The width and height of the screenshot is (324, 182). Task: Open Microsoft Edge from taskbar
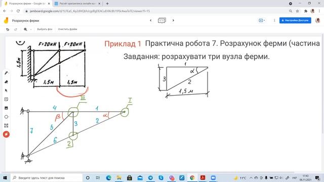[108, 177]
